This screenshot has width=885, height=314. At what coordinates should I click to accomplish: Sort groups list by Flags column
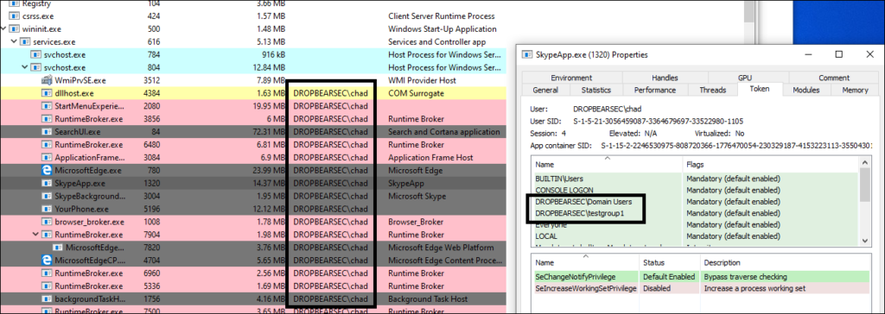point(770,165)
